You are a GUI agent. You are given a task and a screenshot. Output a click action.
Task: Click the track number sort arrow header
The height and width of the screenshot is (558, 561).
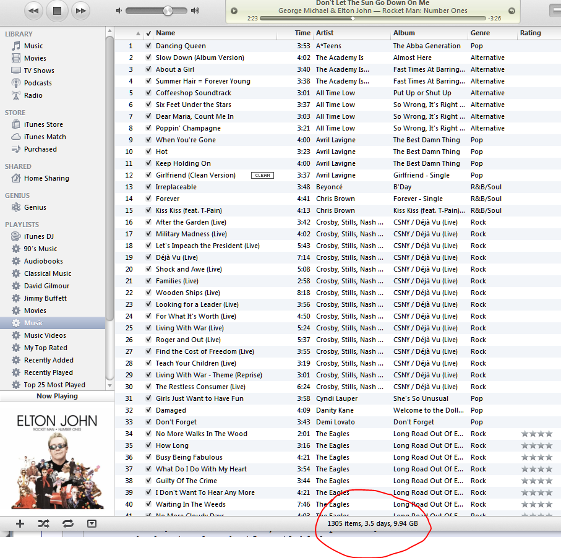(x=138, y=33)
